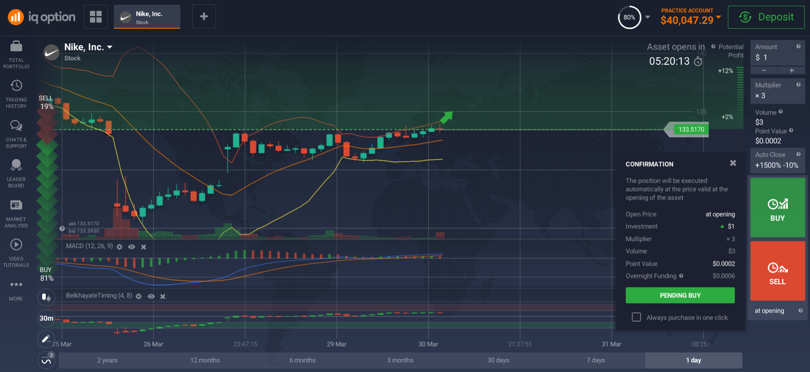Open the 30m timeframe selector

coord(46,318)
